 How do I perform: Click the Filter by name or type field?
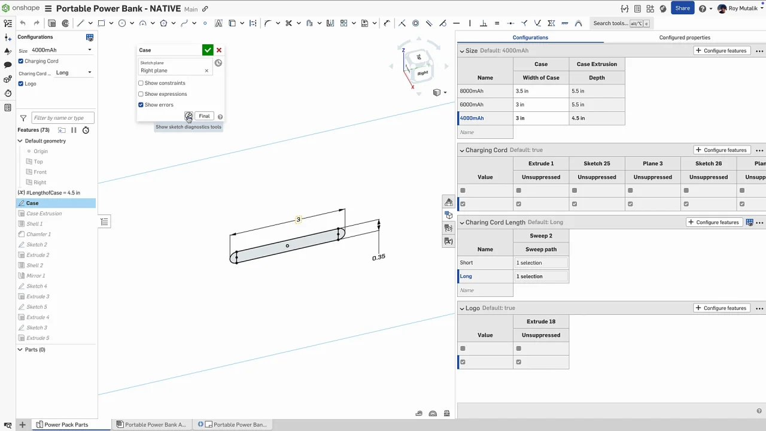(x=62, y=118)
